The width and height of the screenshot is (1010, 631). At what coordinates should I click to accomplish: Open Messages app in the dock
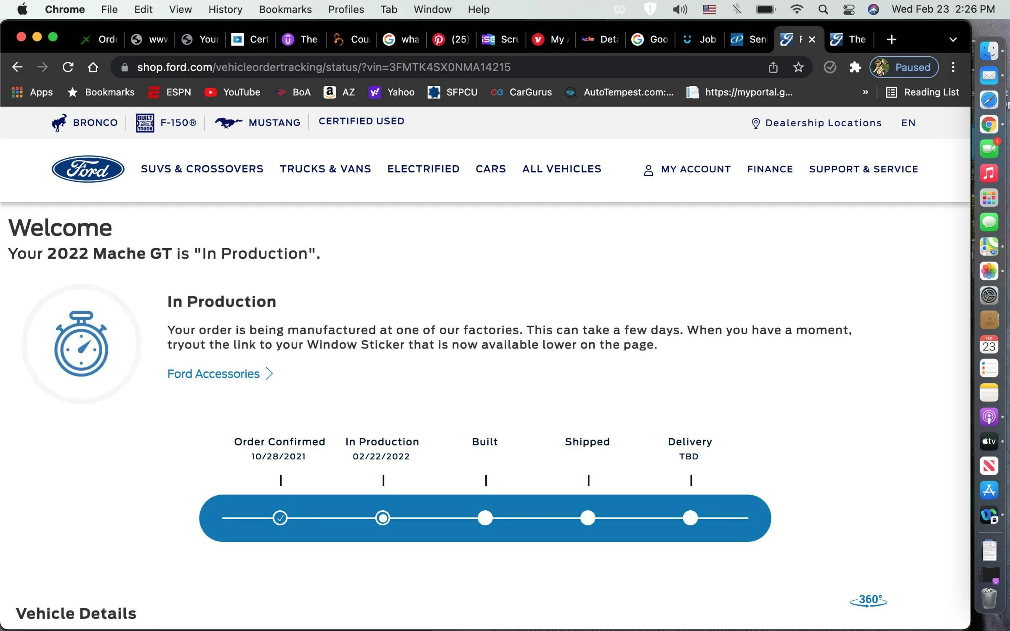pyautogui.click(x=989, y=222)
